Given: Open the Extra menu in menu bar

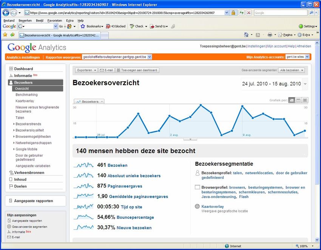Looking at the screenshot, I should click(70, 21).
